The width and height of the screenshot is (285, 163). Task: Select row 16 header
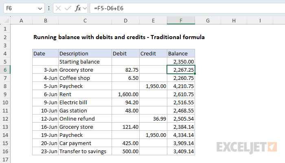pyautogui.click(x=5, y=151)
